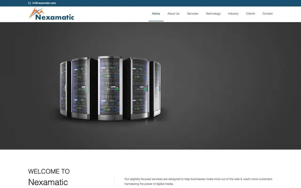Image resolution: width=301 pixels, height=188 pixels.
Task: Open the hr@nexamatic.com email link
Action: click(44, 3)
